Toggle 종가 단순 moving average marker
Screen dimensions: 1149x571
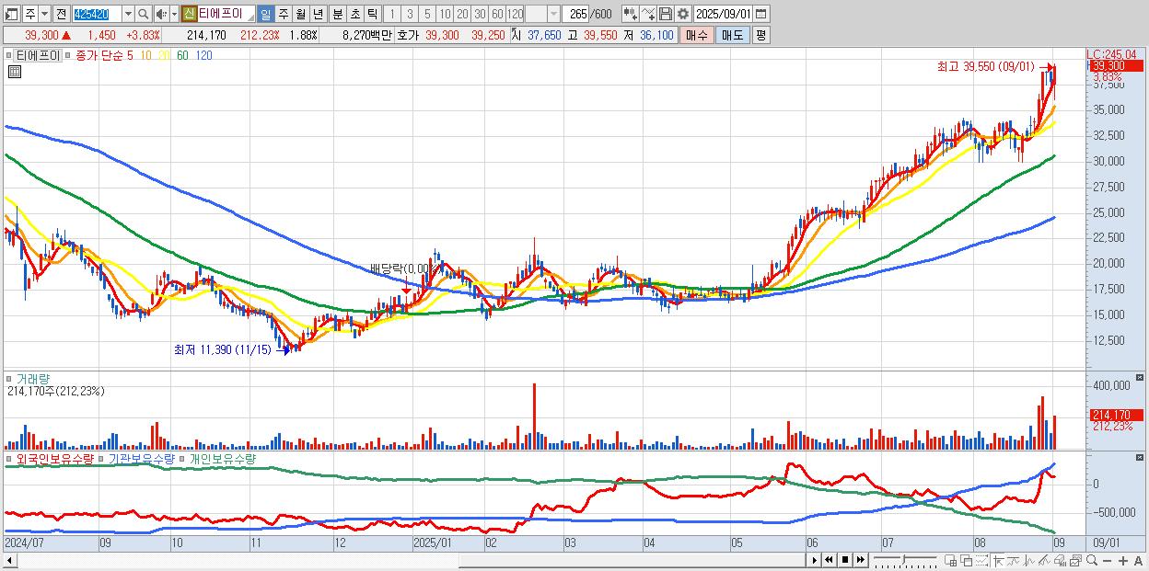click(x=69, y=55)
